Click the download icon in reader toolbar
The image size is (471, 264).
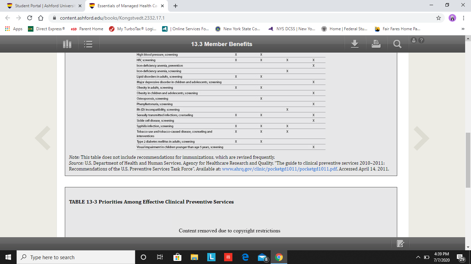(355, 44)
